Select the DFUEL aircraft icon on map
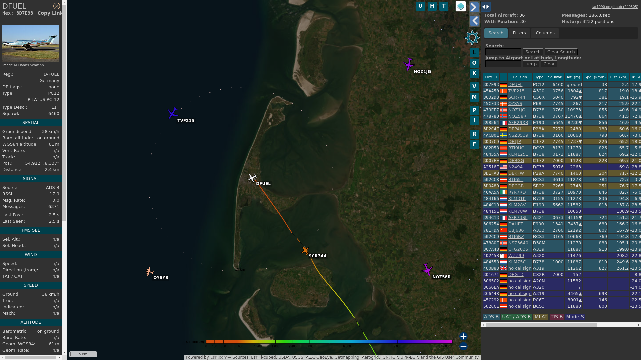641x360 pixels. (x=252, y=178)
